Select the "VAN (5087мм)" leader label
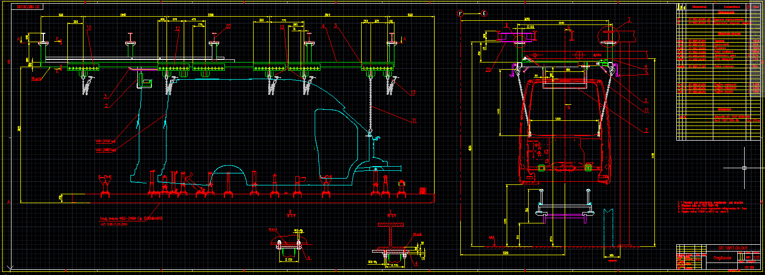The width and height of the screenshot is (765, 275). [x=106, y=149]
